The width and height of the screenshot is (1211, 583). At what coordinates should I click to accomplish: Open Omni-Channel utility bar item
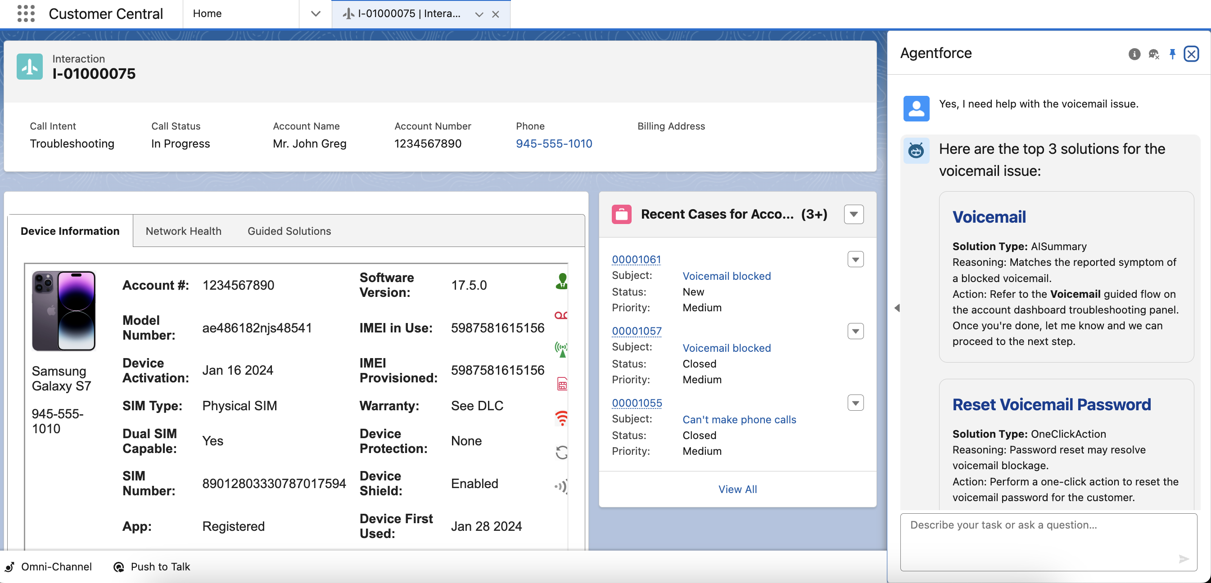click(x=49, y=566)
